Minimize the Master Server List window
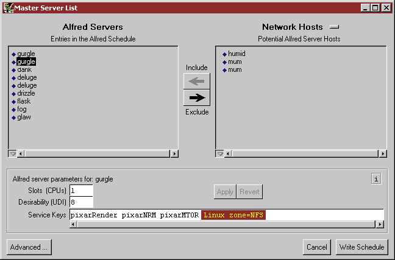The height and width of the screenshot is (260, 395). click(x=365, y=8)
